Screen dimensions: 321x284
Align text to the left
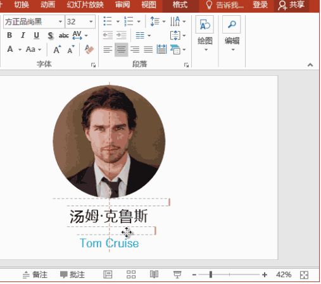108,49
